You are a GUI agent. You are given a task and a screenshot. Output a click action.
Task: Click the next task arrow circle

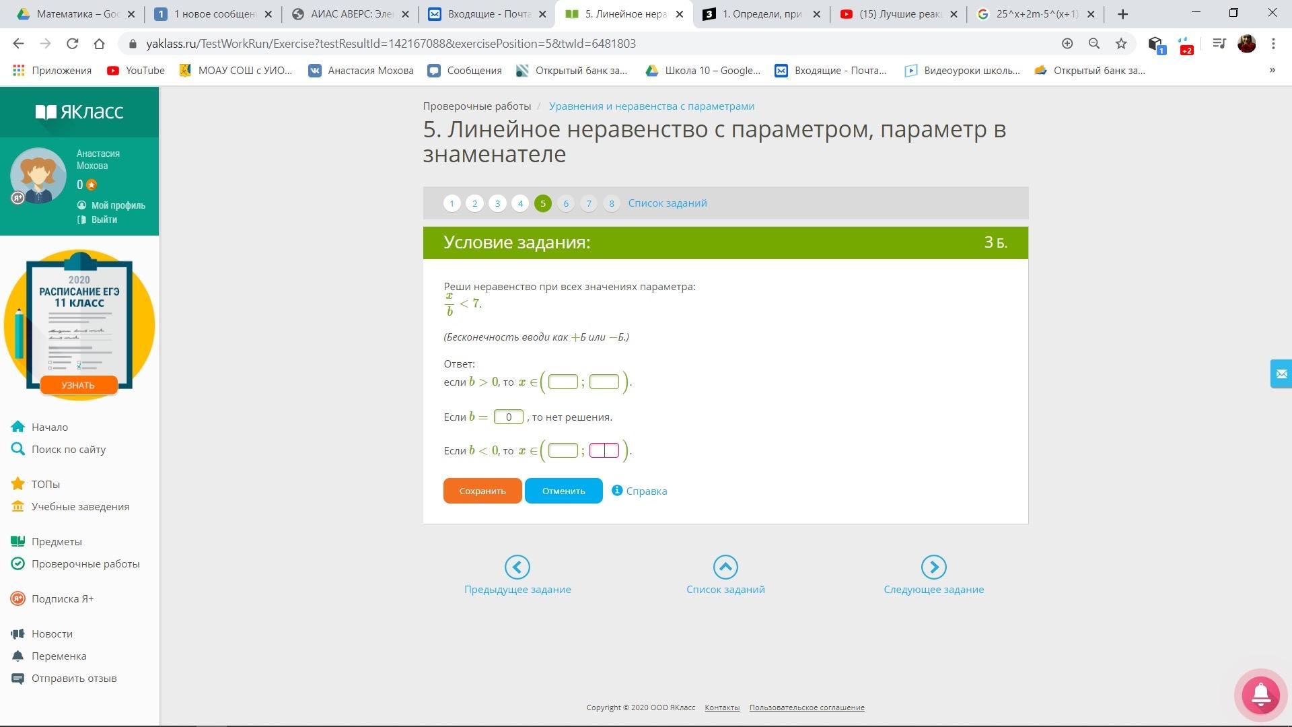point(933,567)
